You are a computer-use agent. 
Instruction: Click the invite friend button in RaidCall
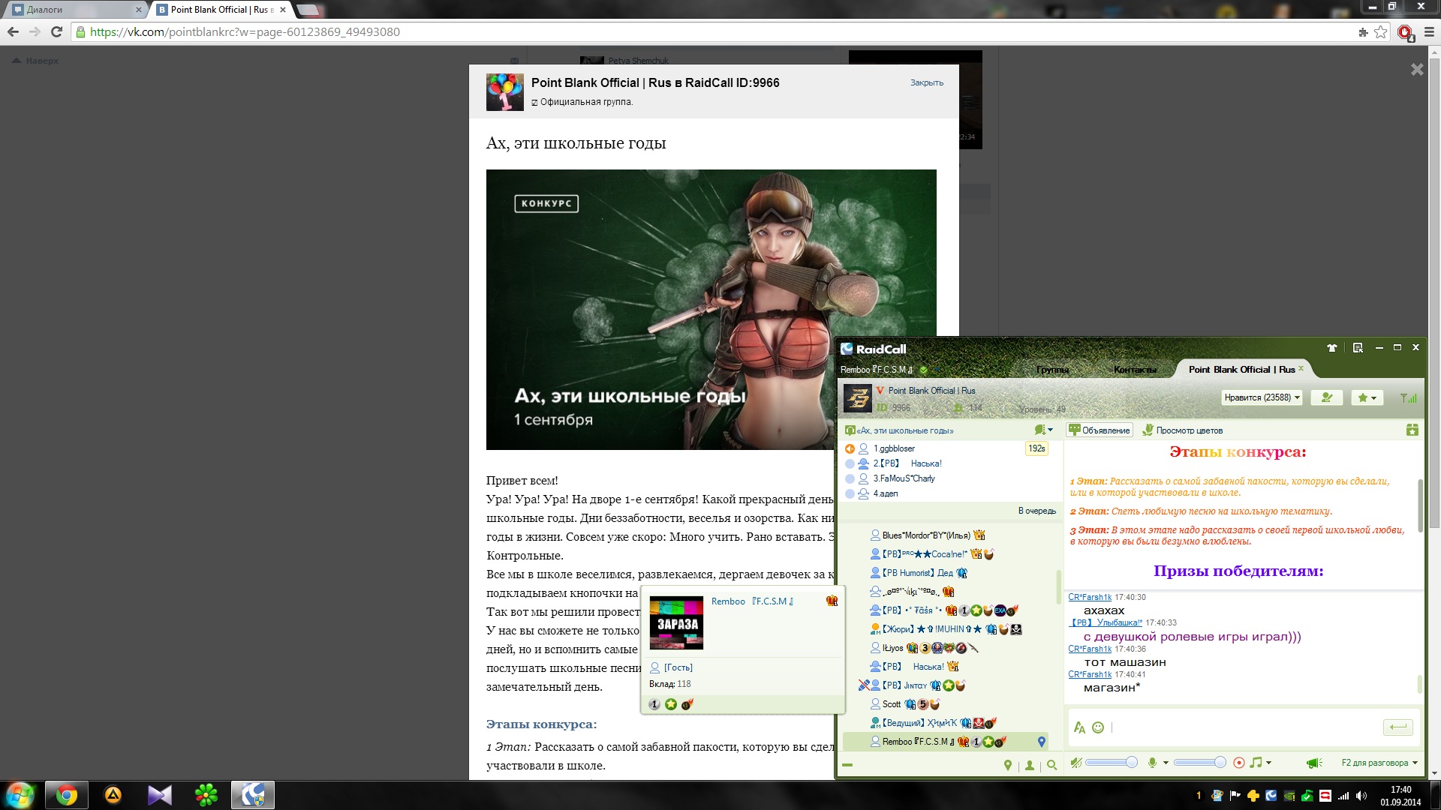(x=1327, y=397)
